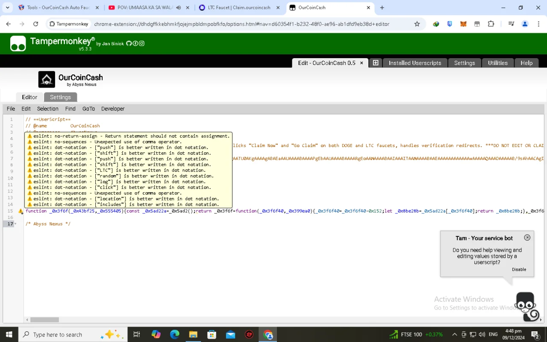
Task: Click the Abyss Nexus comment on line 17
Action: [48, 224]
